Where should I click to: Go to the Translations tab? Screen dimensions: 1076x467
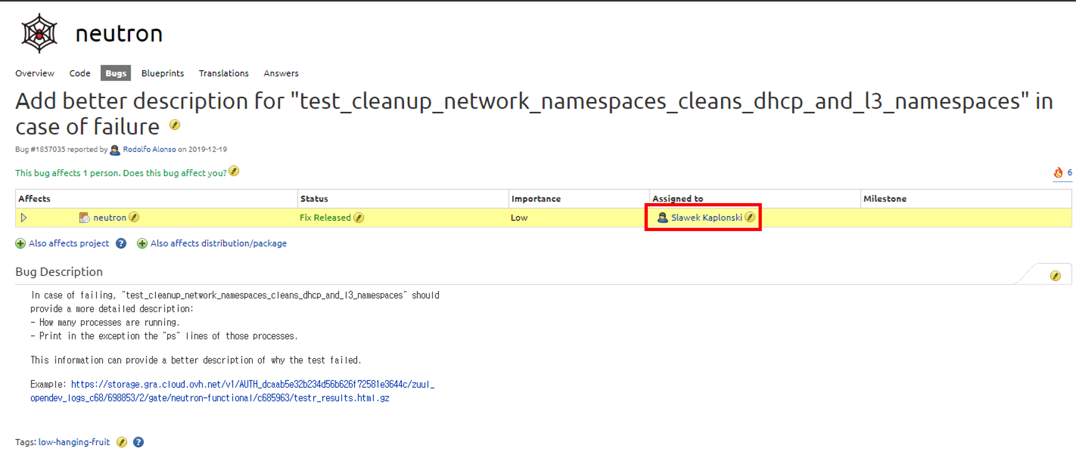pyautogui.click(x=224, y=73)
